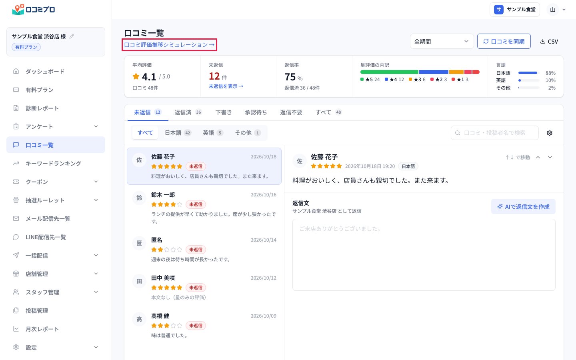Switch to the 承認待ち tab

coord(256,112)
